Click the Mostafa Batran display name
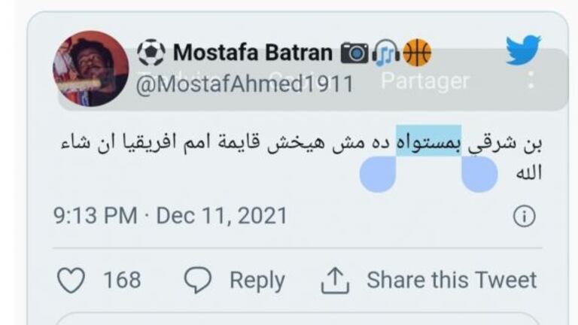578x325 pixels. point(252,53)
